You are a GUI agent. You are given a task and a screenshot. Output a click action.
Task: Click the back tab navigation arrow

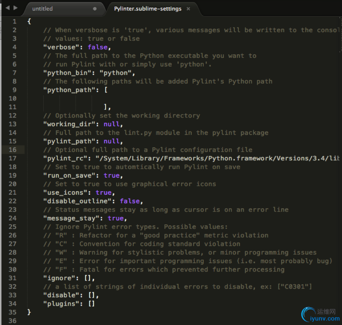(8, 8)
